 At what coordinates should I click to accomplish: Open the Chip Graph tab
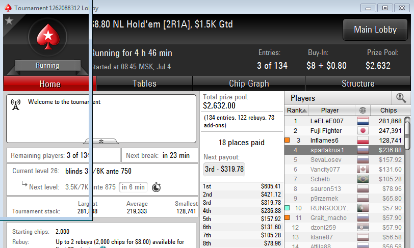pos(249,84)
